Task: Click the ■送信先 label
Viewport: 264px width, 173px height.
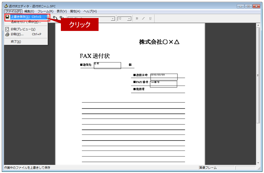Action: pyautogui.click(x=86, y=65)
